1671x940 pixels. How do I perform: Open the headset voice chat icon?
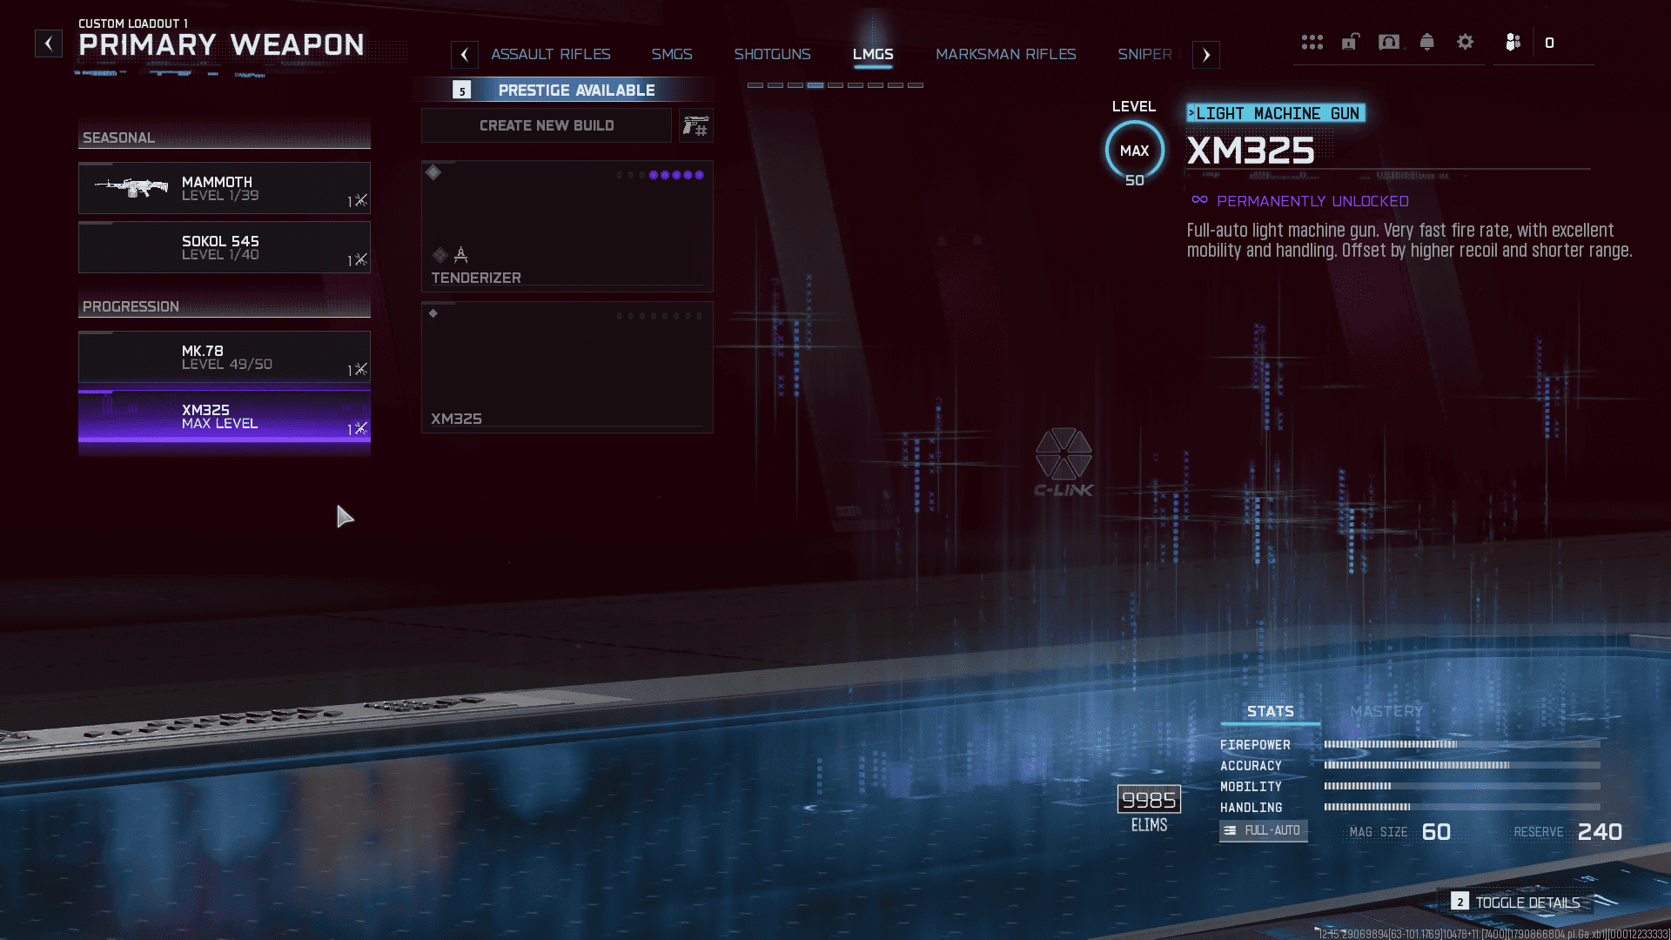pyautogui.click(x=1389, y=42)
